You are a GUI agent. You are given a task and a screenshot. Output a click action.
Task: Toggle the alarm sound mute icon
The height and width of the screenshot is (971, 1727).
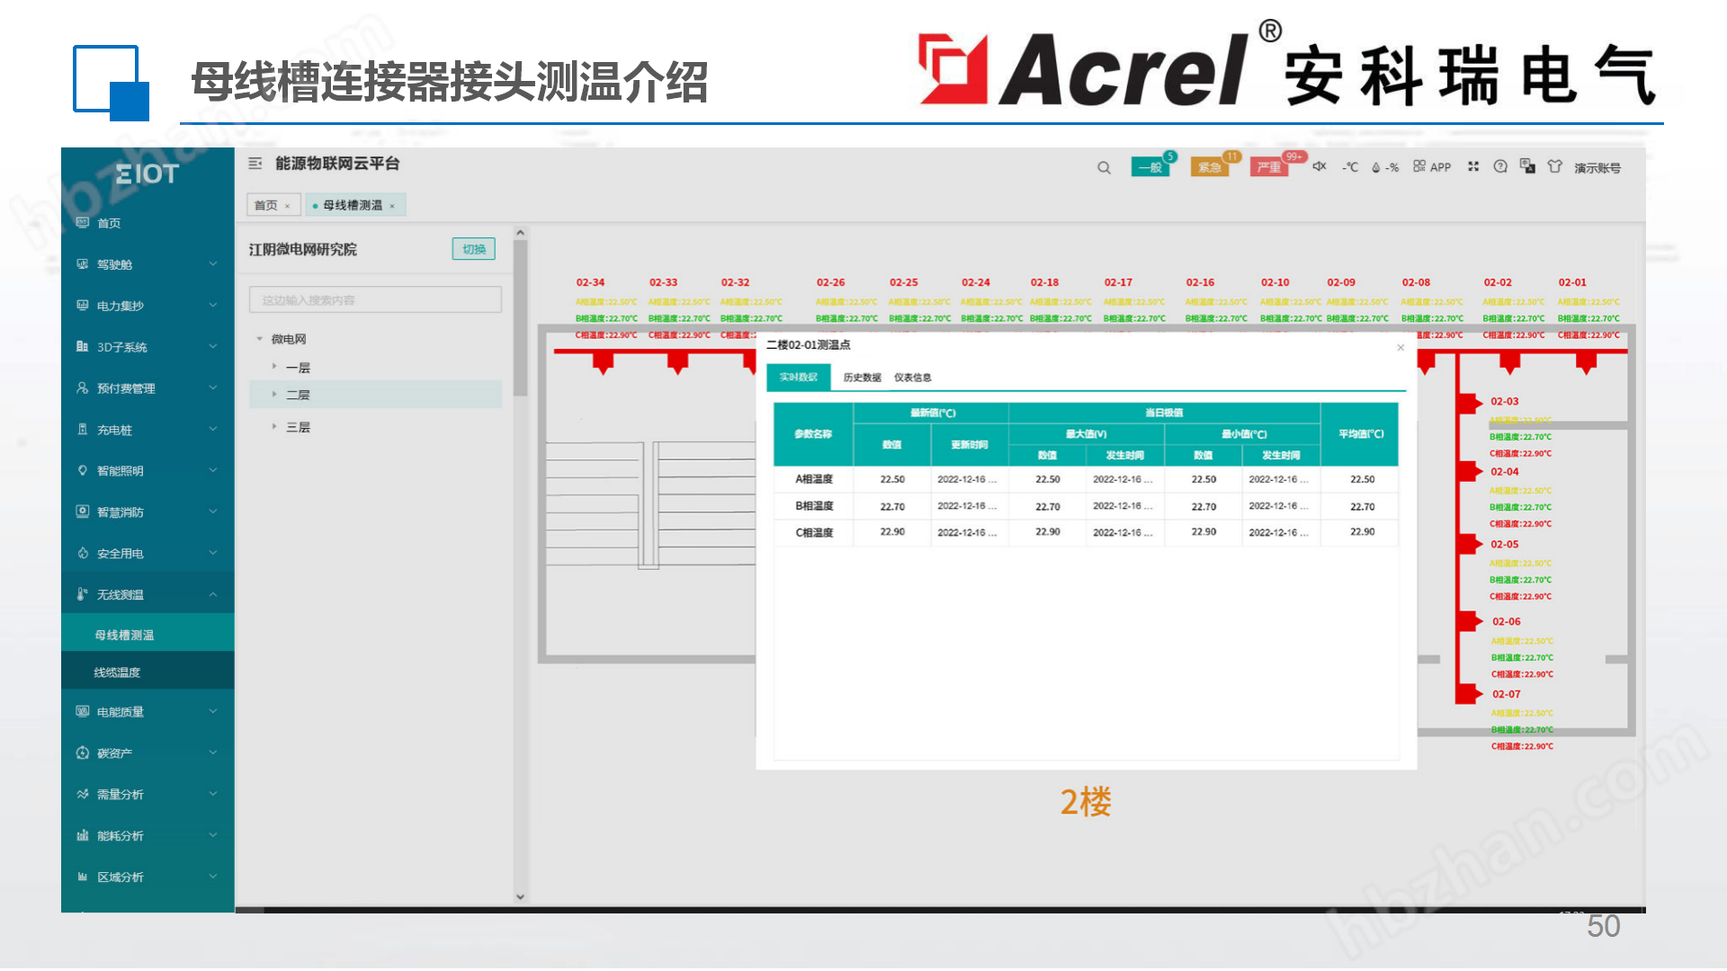1320,166
